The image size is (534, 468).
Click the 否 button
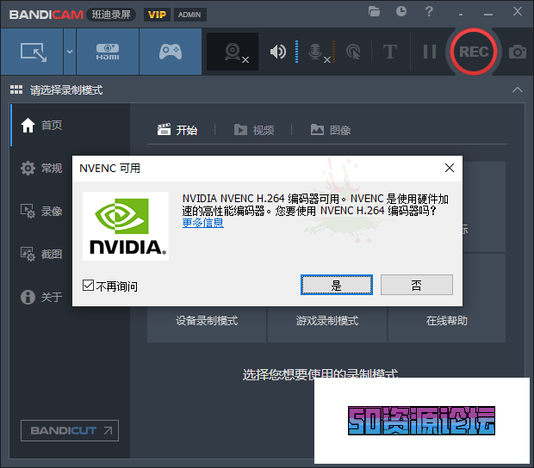(417, 285)
